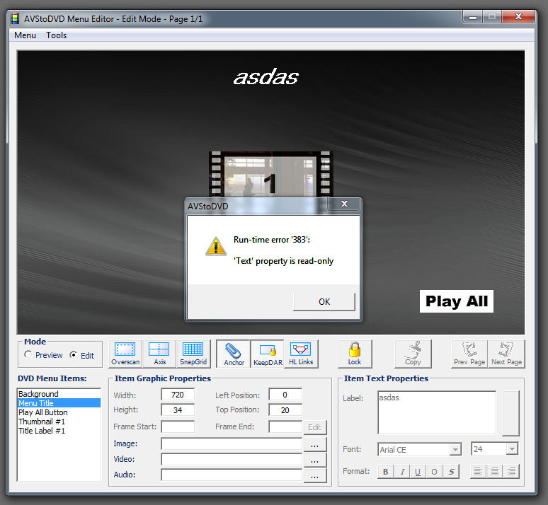Toggle the KeepDAR option button
This screenshot has height=505, width=548.
click(268, 354)
